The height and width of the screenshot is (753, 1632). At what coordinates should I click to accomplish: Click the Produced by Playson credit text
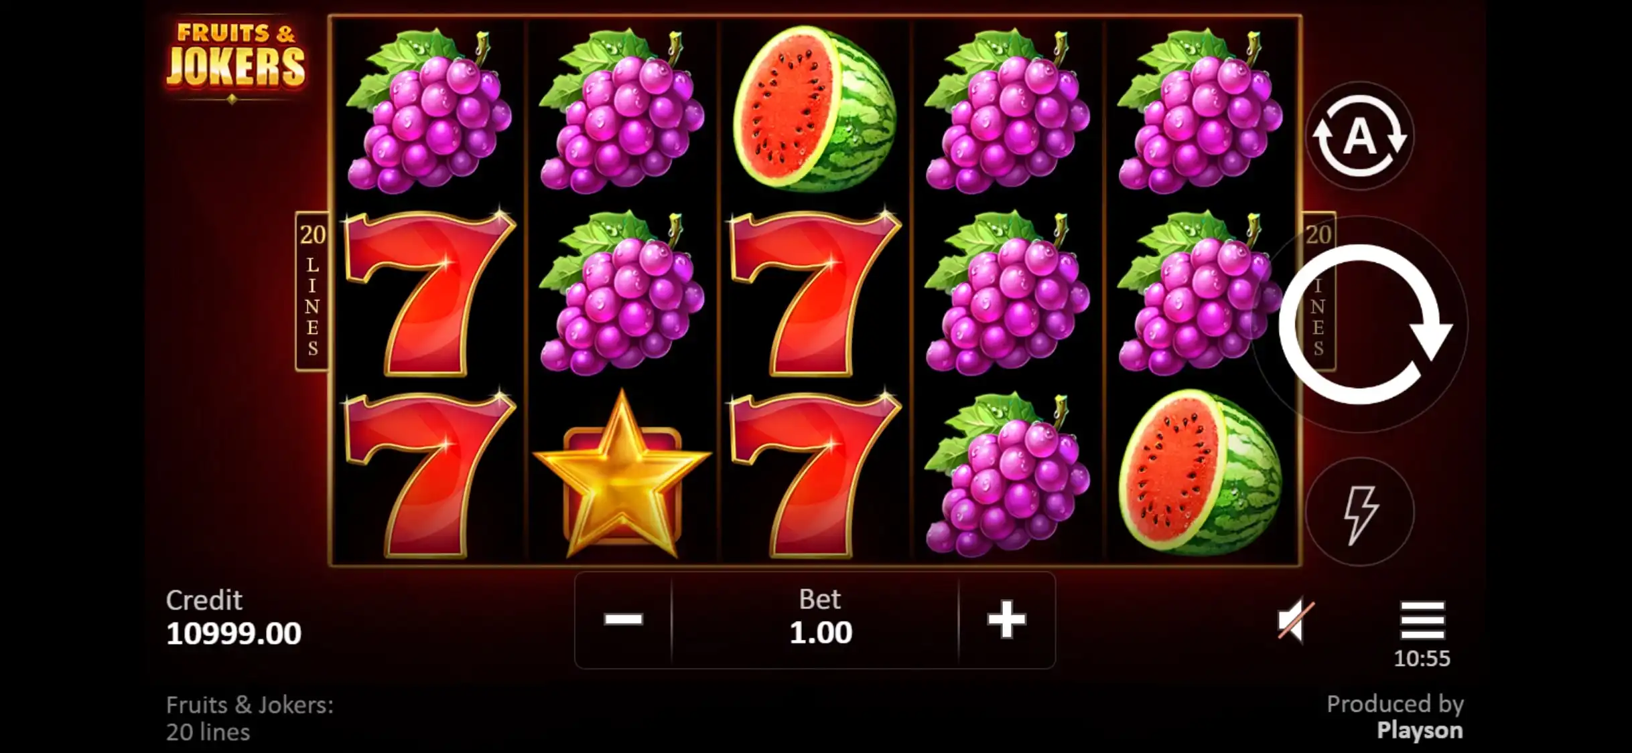[1395, 717]
